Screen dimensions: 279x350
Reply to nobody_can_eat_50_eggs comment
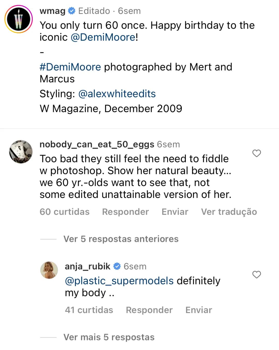(x=125, y=212)
